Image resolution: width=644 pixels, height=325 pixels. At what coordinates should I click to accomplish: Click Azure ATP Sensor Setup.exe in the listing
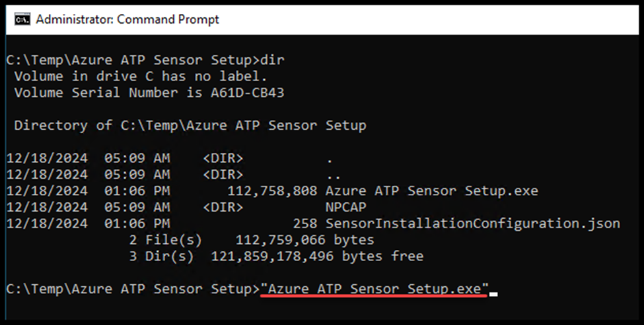(x=431, y=191)
